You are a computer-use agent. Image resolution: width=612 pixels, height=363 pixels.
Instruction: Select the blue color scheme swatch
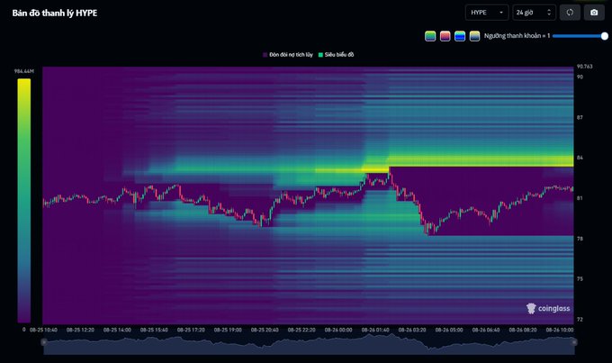click(x=460, y=36)
